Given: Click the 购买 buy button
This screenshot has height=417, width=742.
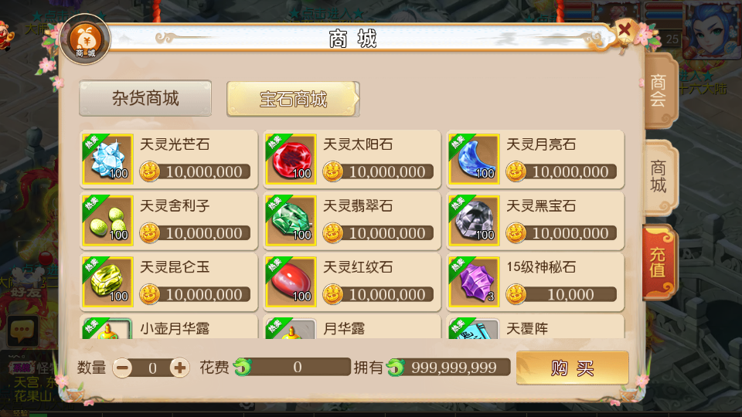Looking at the screenshot, I should click(x=572, y=368).
